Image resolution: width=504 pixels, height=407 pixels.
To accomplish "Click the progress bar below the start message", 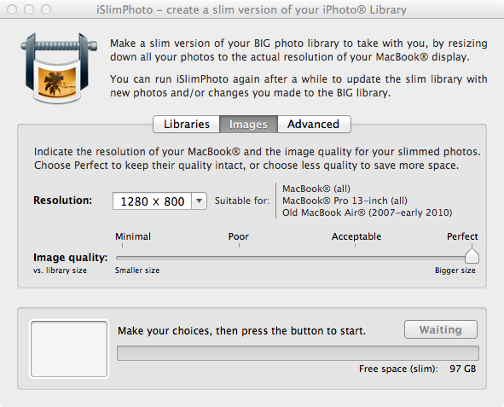I will click(x=298, y=353).
